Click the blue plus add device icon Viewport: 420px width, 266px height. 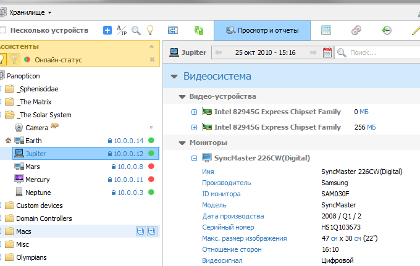click(x=107, y=30)
